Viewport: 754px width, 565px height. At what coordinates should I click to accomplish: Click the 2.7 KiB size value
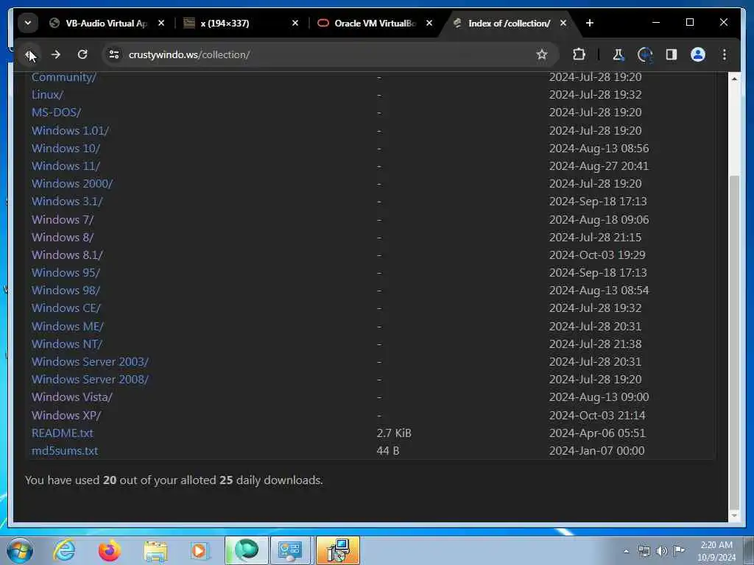tap(394, 433)
